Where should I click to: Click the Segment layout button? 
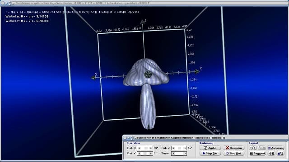[x=257, y=153]
